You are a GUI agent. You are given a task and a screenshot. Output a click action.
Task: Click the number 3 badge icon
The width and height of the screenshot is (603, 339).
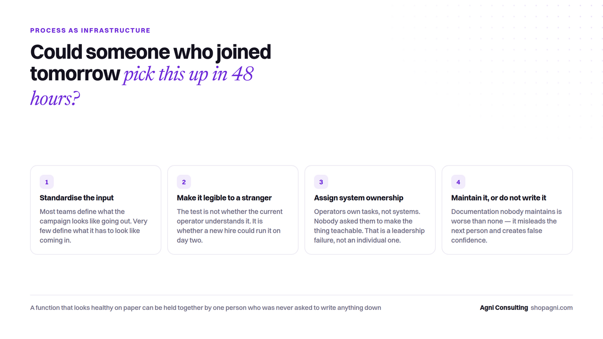point(321,182)
